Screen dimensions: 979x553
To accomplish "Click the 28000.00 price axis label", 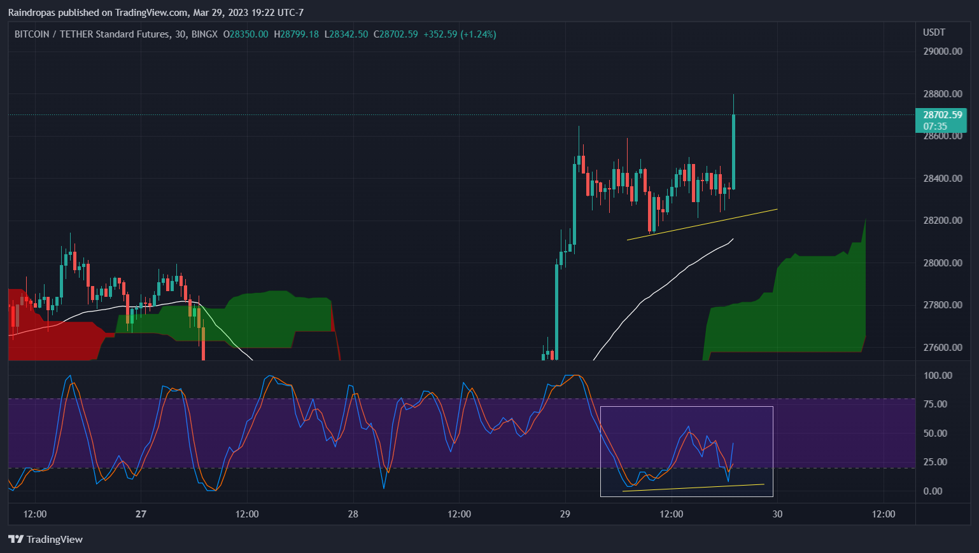I will (943, 263).
